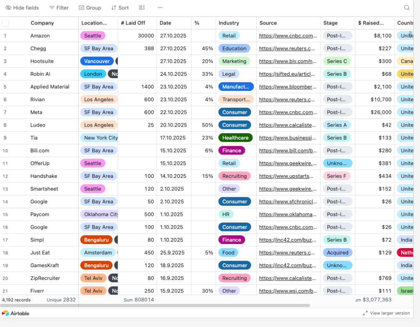The image size is (420, 327).
Task: Click the horizontal scrollbar at the bottom
Action: pos(156,305)
